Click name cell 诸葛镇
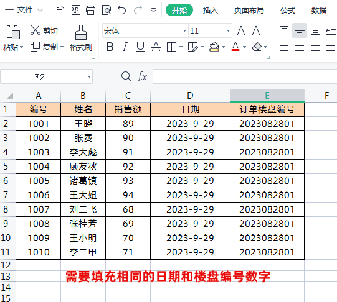This screenshot has width=337, height=302. click(83, 181)
